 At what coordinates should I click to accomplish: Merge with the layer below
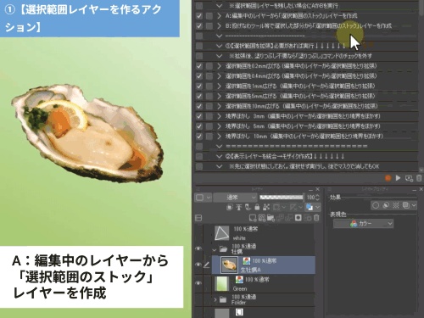(x=289, y=218)
